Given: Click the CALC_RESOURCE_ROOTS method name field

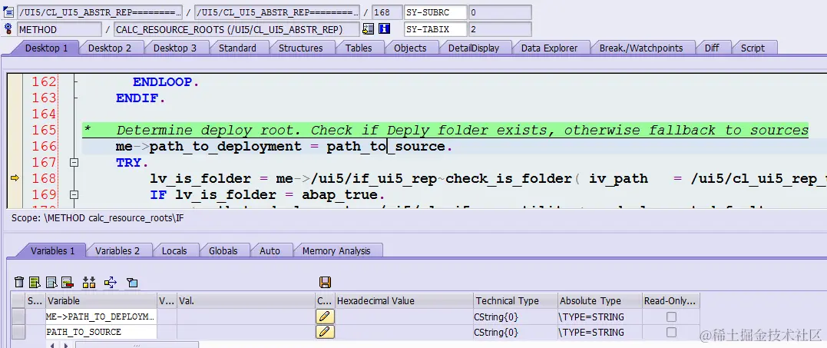Looking at the screenshot, I should click(237, 29).
